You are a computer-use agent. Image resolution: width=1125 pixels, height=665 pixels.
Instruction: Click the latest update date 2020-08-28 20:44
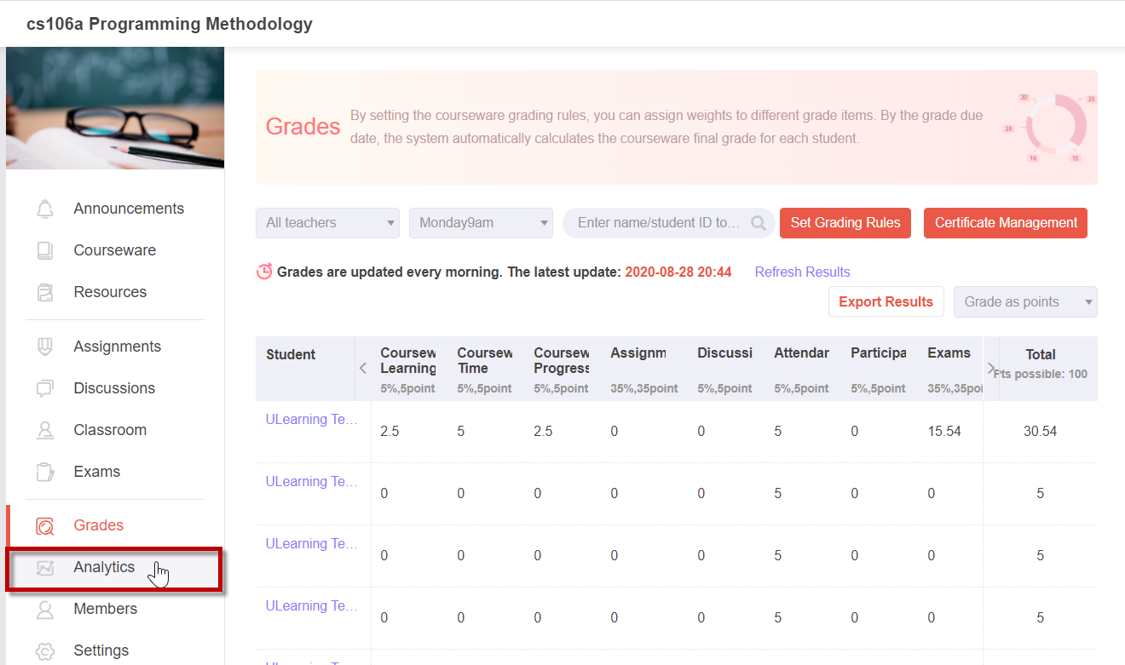click(x=678, y=272)
